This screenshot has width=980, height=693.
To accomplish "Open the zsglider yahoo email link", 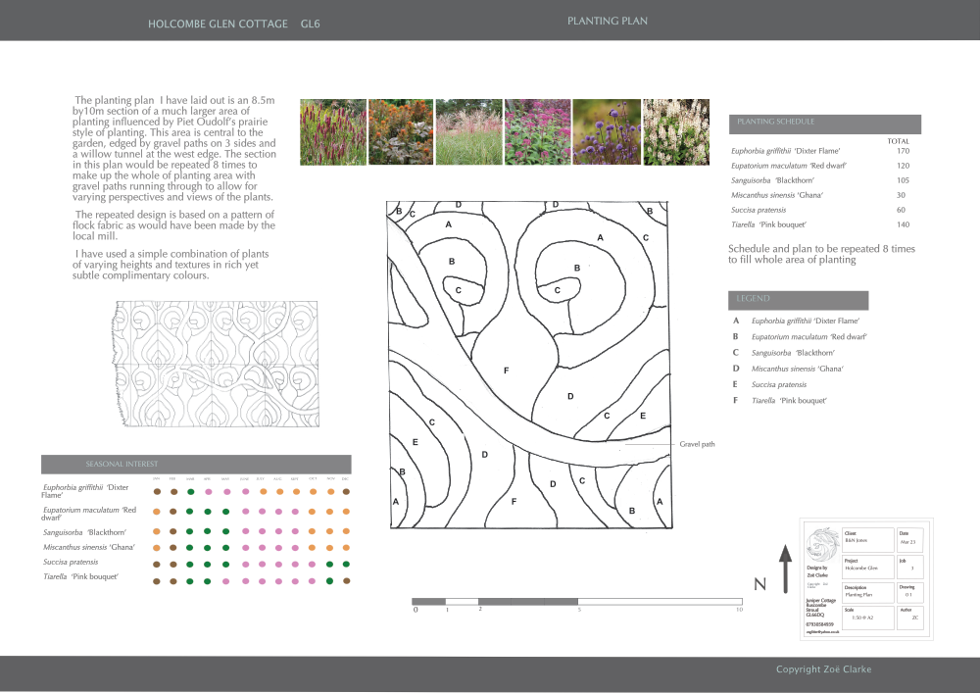I will coord(822,631).
